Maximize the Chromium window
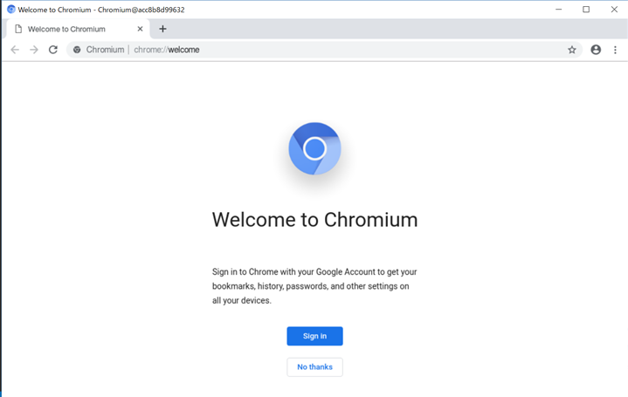Screen dimensions: 628x397 click(x=586, y=10)
